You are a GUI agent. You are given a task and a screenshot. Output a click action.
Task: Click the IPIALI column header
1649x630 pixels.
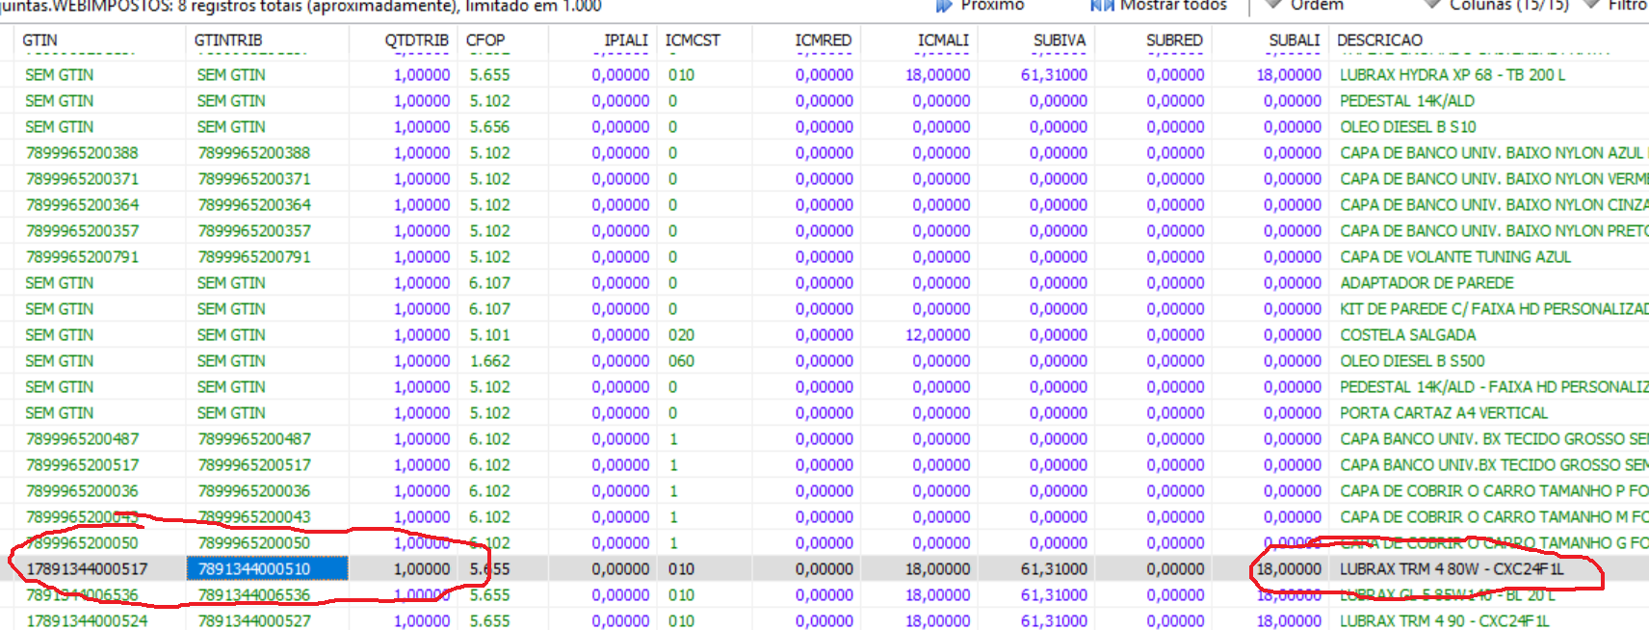pyautogui.click(x=625, y=40)
